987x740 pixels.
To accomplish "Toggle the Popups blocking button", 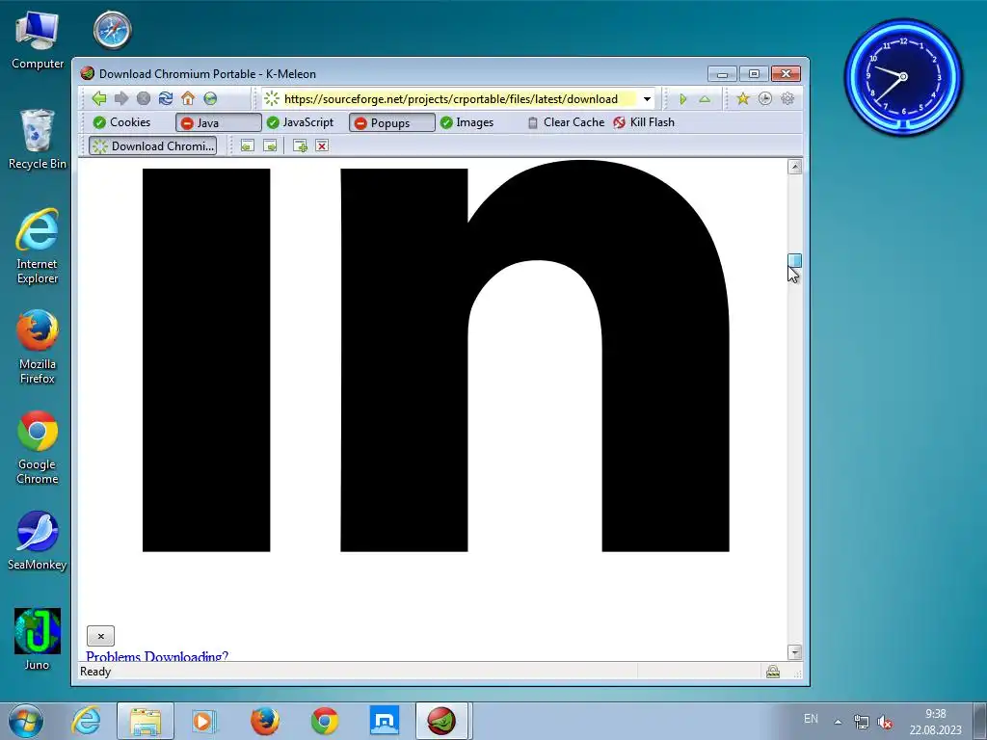I will point(391,122).
